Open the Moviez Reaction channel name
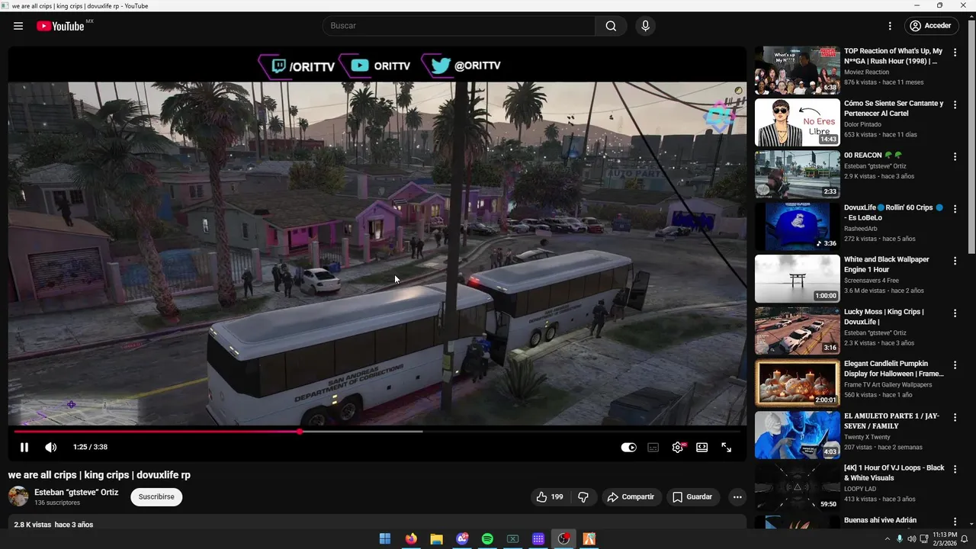 (x=866, y=72)
